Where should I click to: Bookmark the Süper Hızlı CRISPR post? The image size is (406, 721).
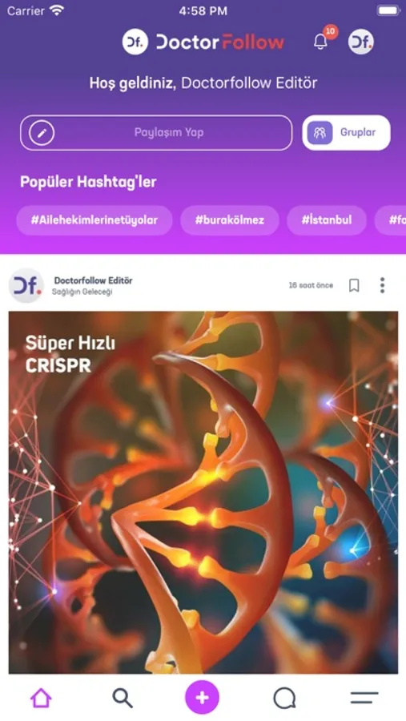354,285
